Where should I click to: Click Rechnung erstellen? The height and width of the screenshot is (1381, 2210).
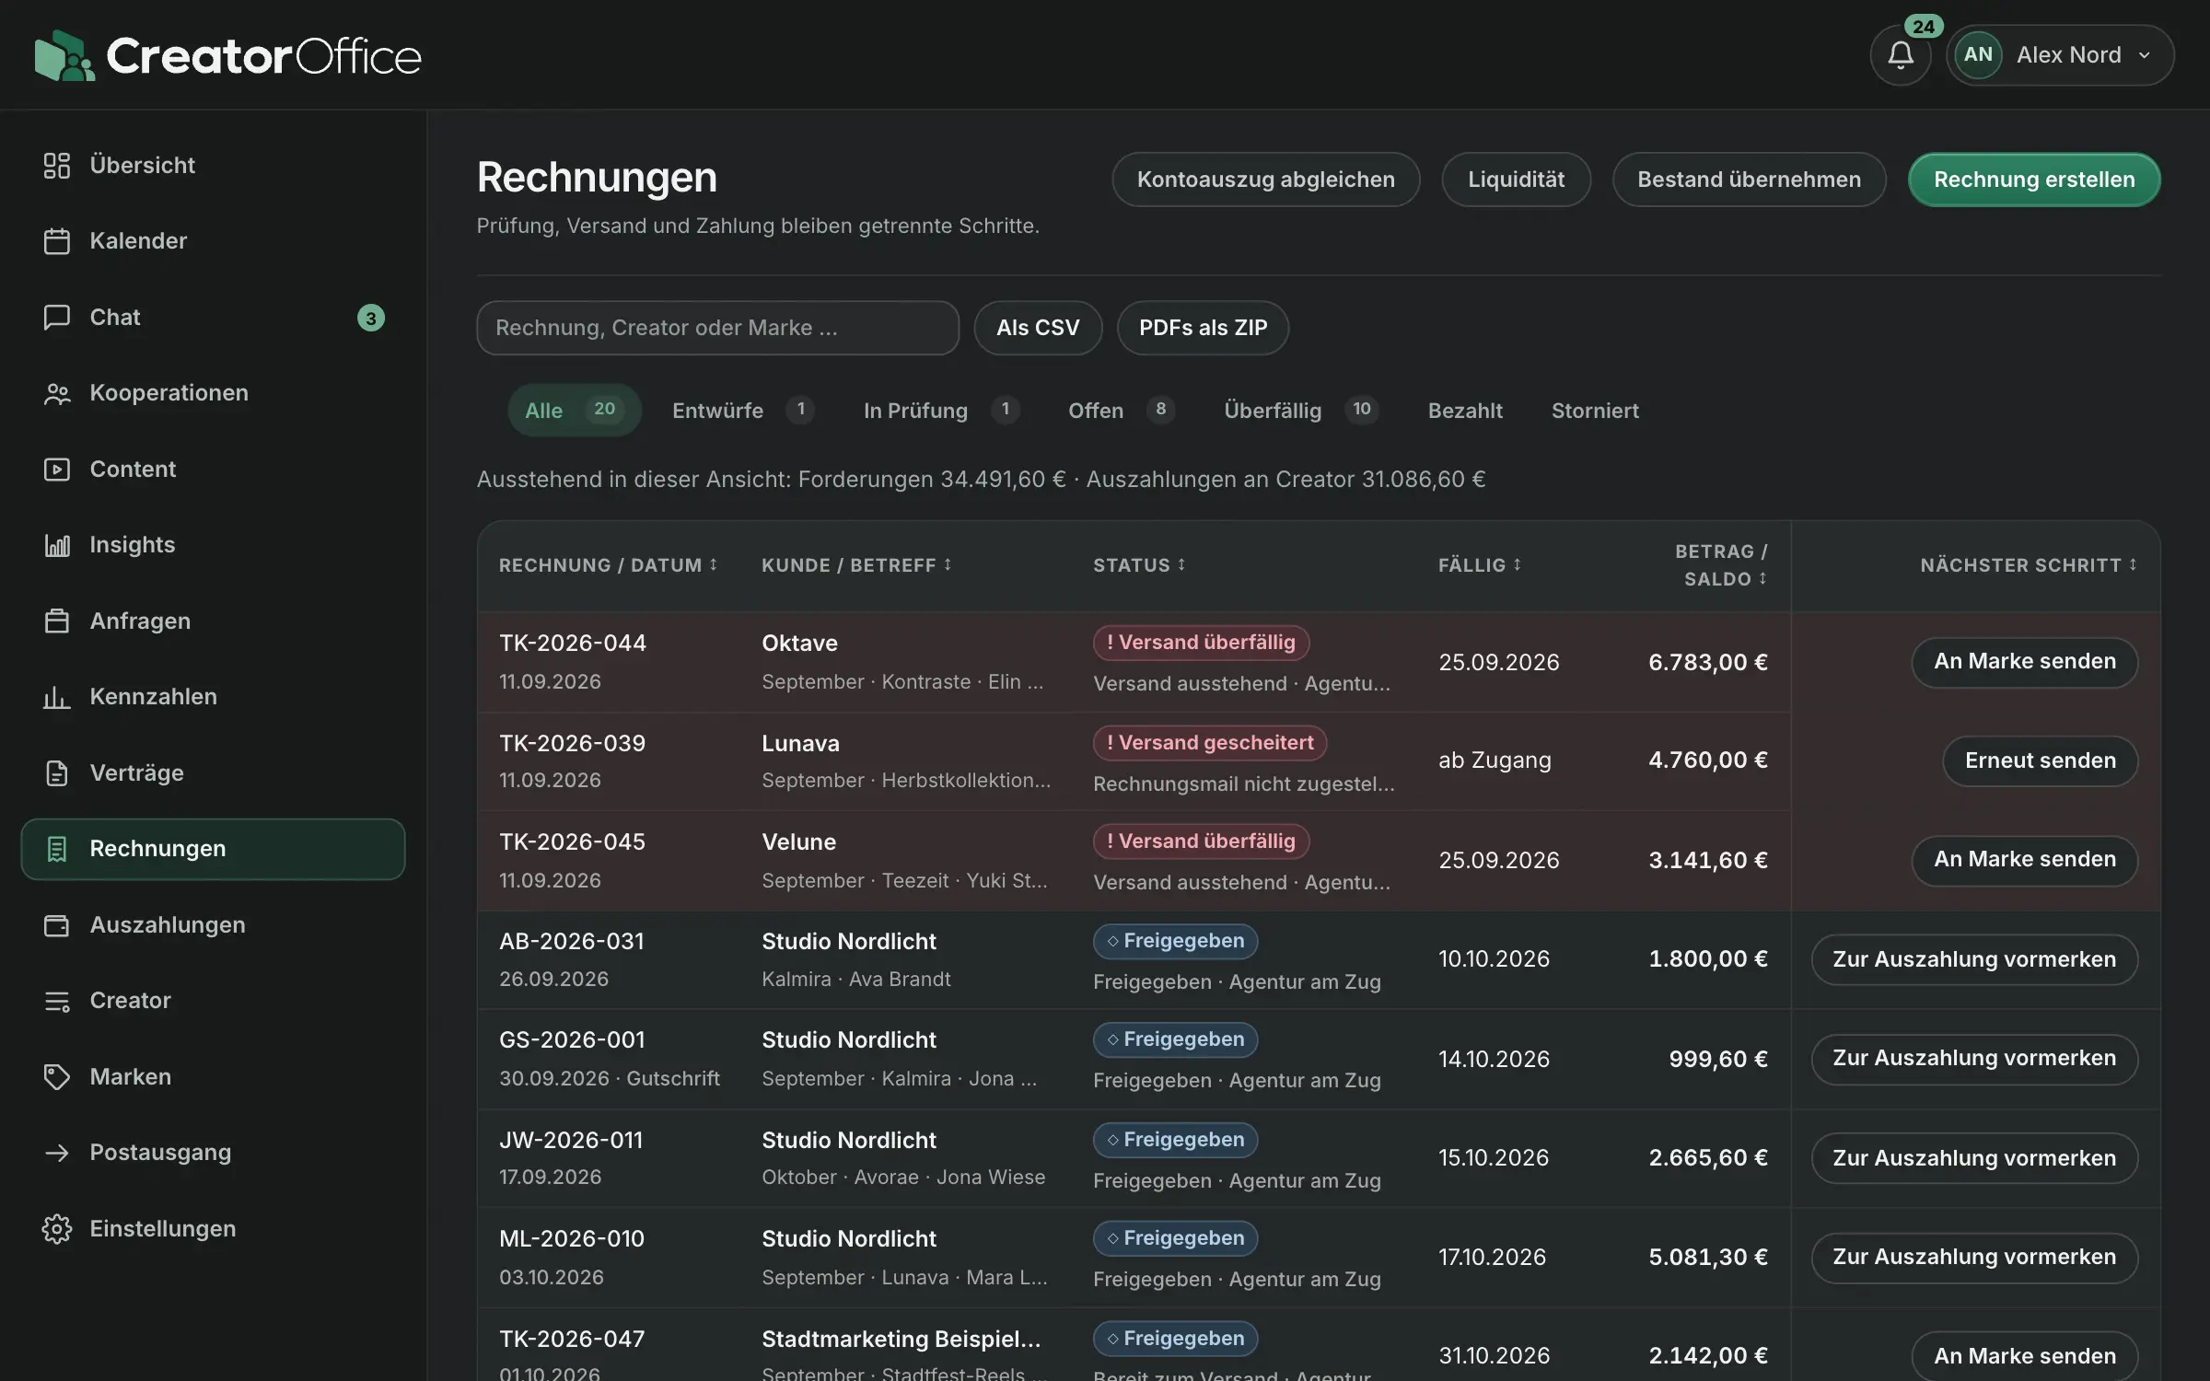click(x=2034, y=180)
